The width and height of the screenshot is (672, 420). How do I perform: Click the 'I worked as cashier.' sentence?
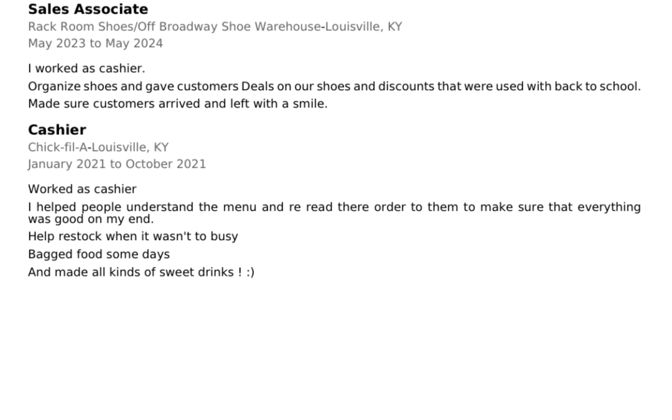pos(86,68)
